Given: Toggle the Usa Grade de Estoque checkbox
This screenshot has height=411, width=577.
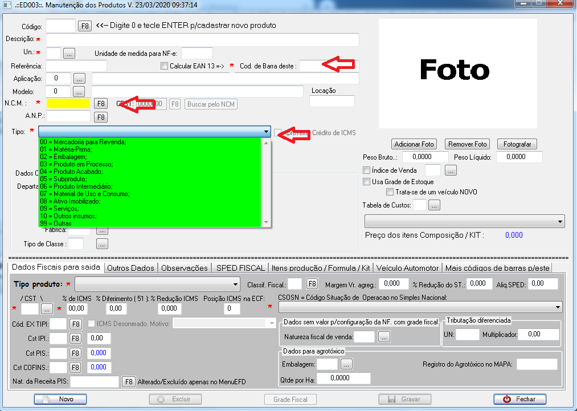Looking at the screenshot, I should pyautogui.click(x=367, y=182).
